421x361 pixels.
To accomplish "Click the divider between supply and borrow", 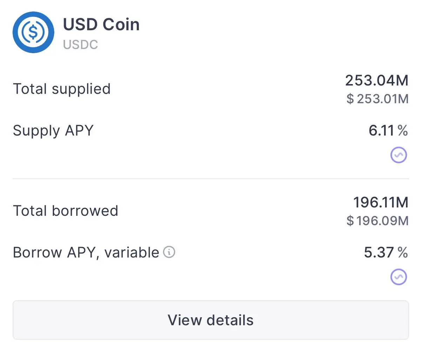I will tap(211, 179).
